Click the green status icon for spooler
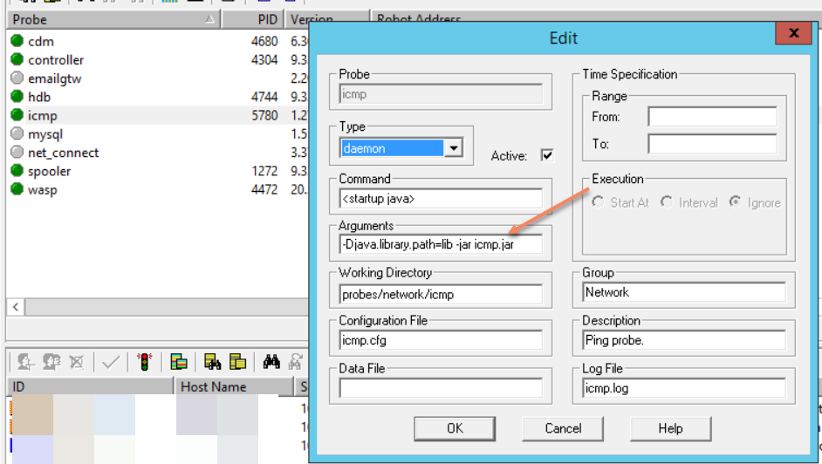Screen dimensions: 822x464 [17, 171]
